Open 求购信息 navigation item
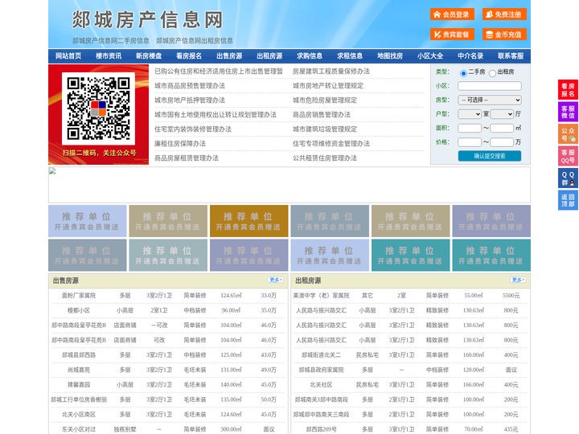The width and height of the screenshot is (579, 434). 310,56
